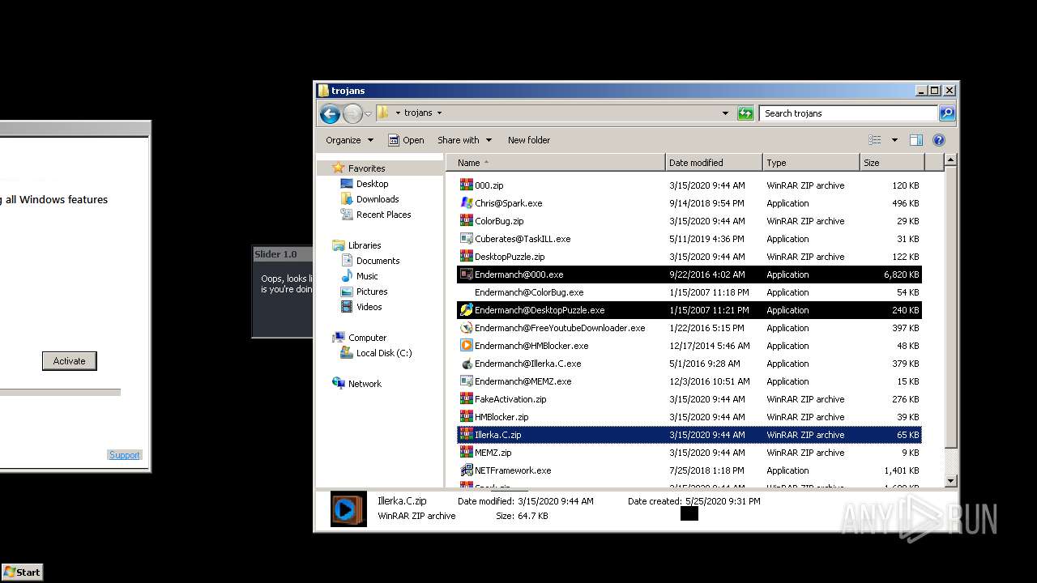Image resolution: width=1037 pixels, height=583 pixels.
Task: Expand the address bar history dropdown
Action: (x=725, y=113)
